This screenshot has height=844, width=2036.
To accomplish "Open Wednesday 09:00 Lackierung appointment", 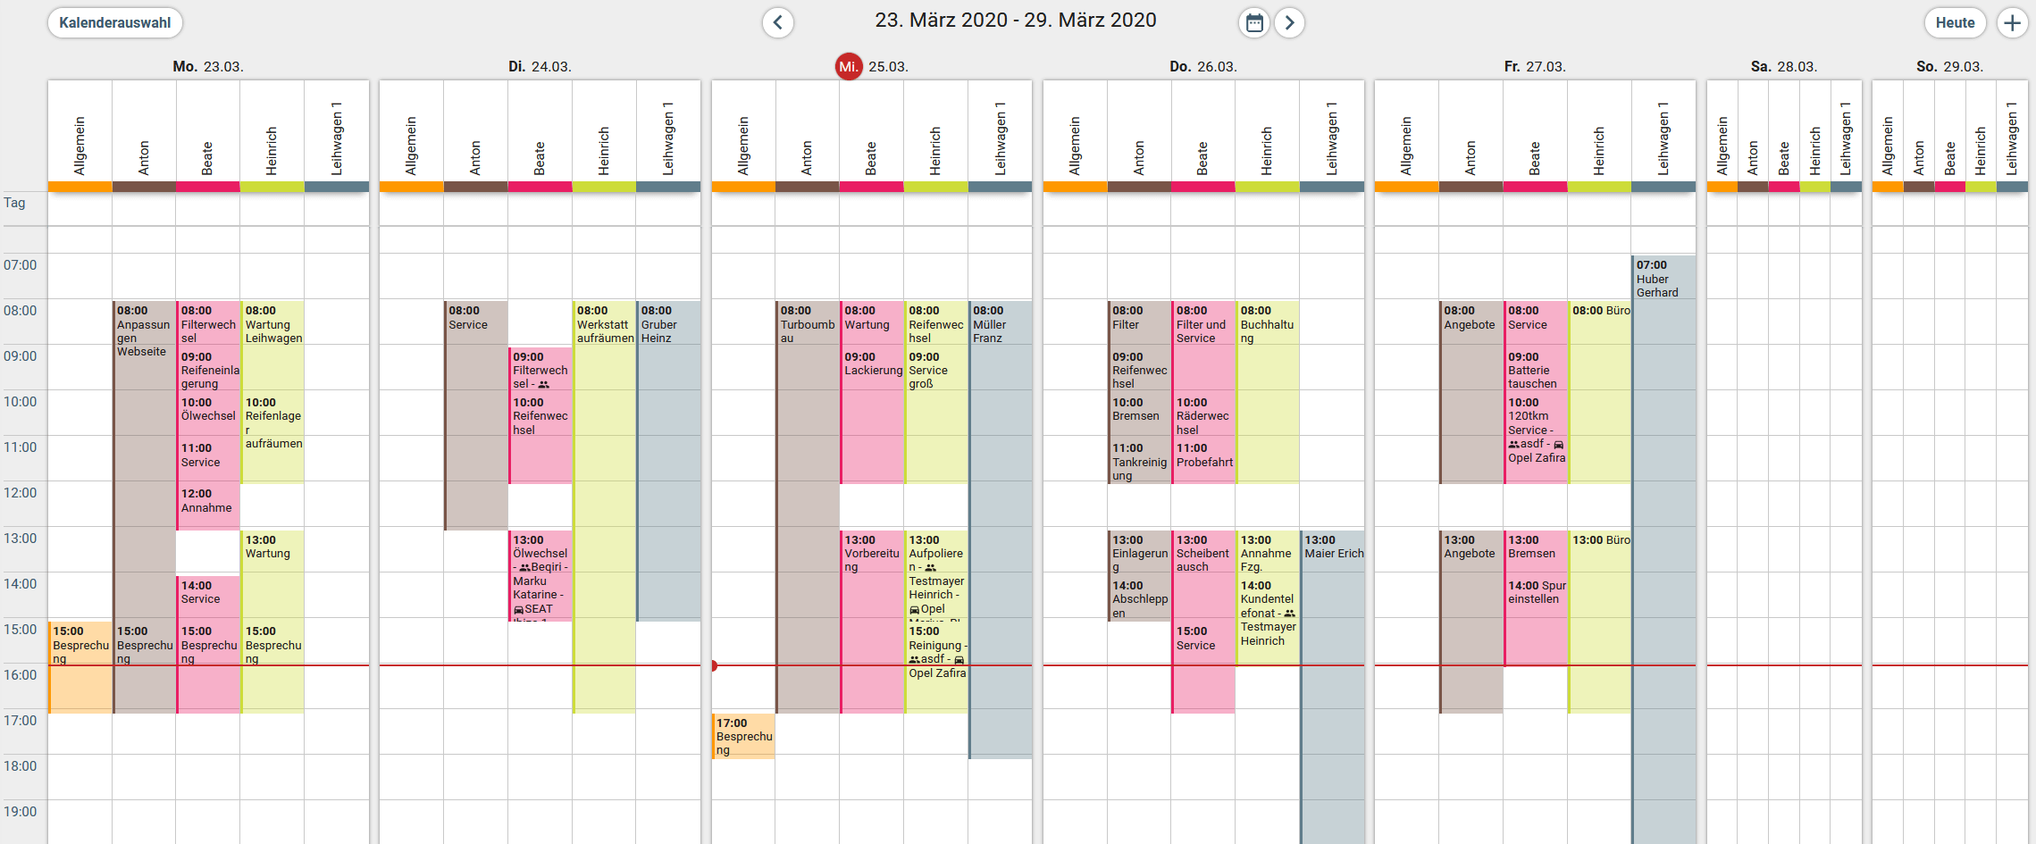I will coord(872,415).
